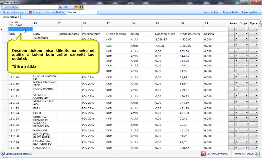Click the Grupa column header
Screen dimensions: 262x158
click(243, 23)
